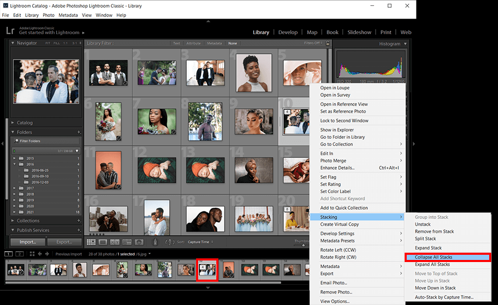
Task: Click second window display button 2
Action: [20, 254]
